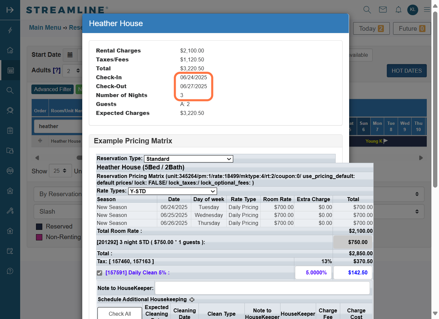Click the top bar search magnifier icon

pos(367,10)
